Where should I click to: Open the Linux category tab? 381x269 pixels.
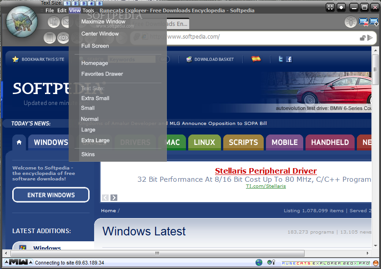[204, 142]
